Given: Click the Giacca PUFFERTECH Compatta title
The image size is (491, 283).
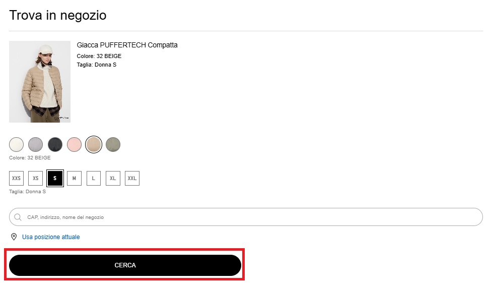Looking at the screenshot, I should (127, 45).
